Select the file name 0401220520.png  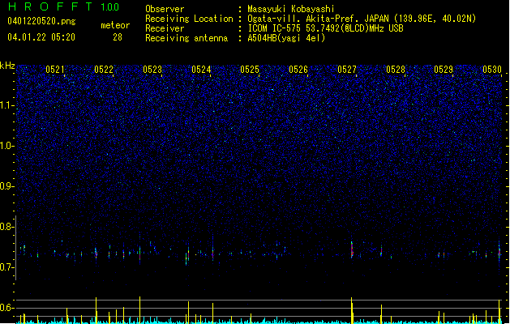pos(41,21)
